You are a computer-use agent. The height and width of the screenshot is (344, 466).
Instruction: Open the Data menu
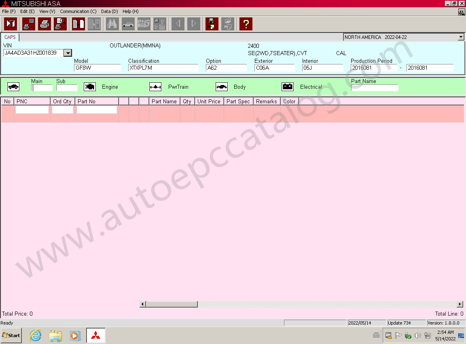109,11
